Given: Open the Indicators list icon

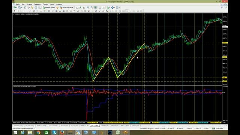Looking at the screenshot, I should 108,7.
